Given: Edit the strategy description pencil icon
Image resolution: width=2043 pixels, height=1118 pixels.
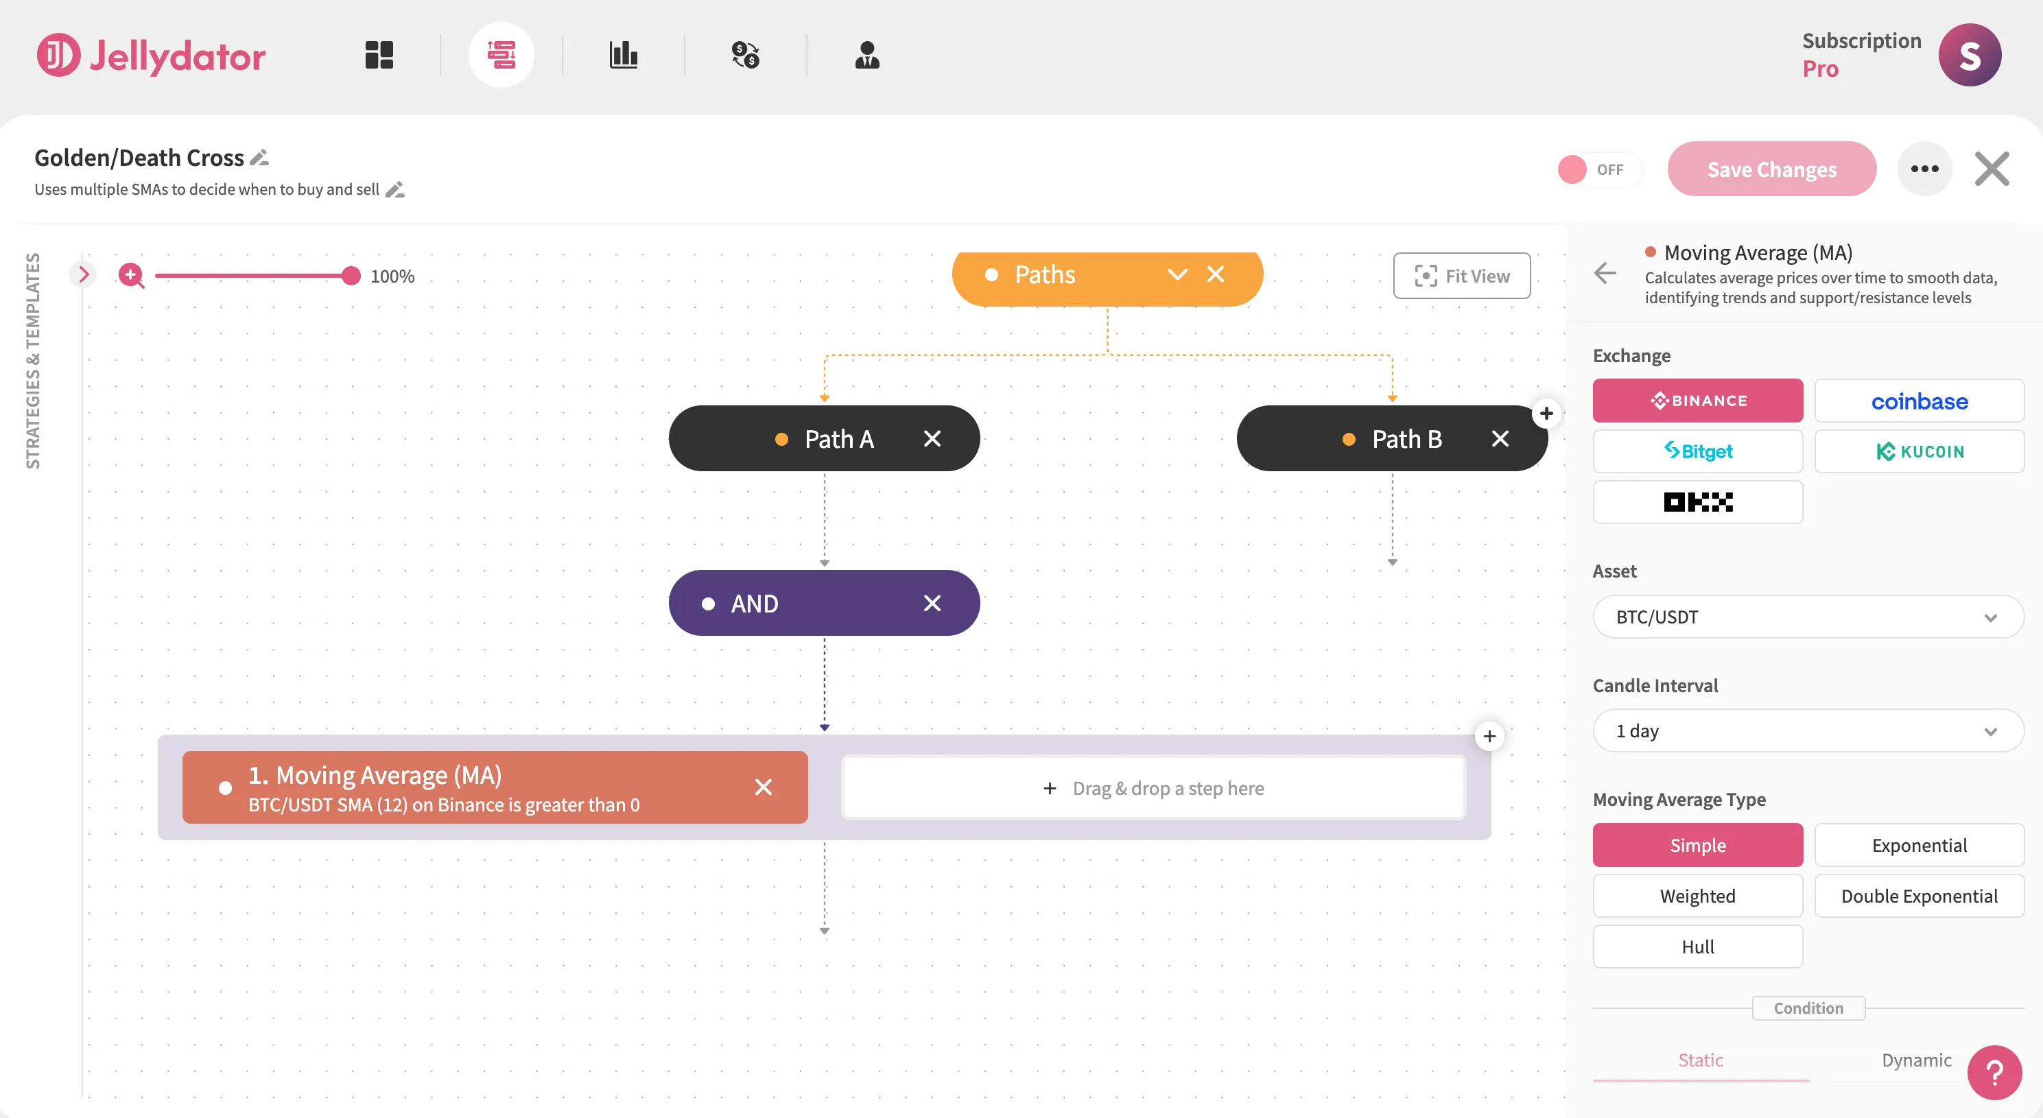Looking at the screenshot, I should (x=395, y=189).
